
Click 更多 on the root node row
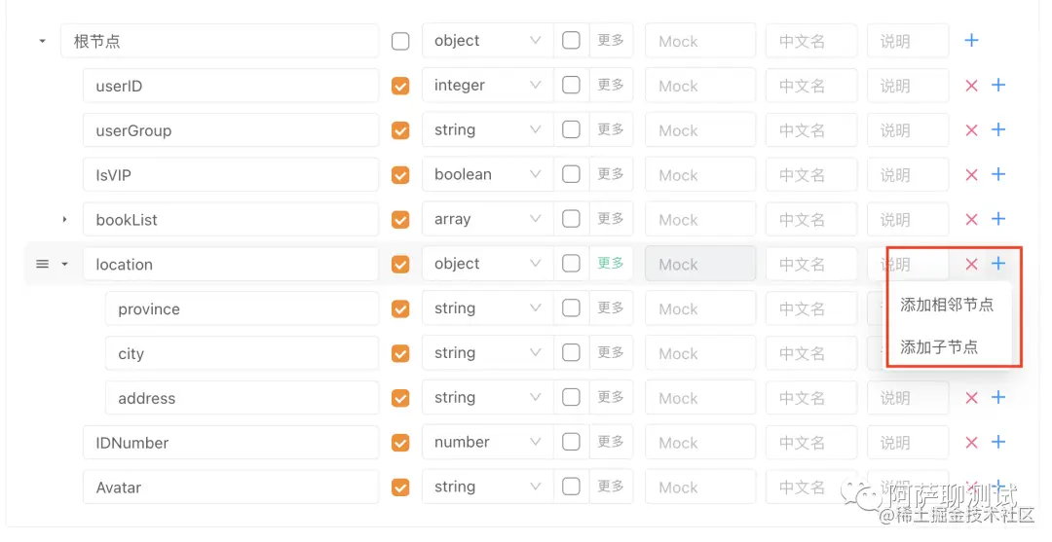(611, 40)
